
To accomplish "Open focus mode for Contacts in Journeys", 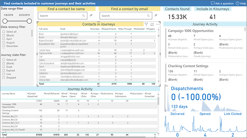I will [152, 24].
